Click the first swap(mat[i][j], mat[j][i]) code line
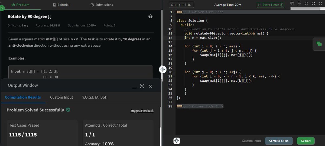Screen dimensions: 325x146 pyautogui.click(x=226, y=55)
